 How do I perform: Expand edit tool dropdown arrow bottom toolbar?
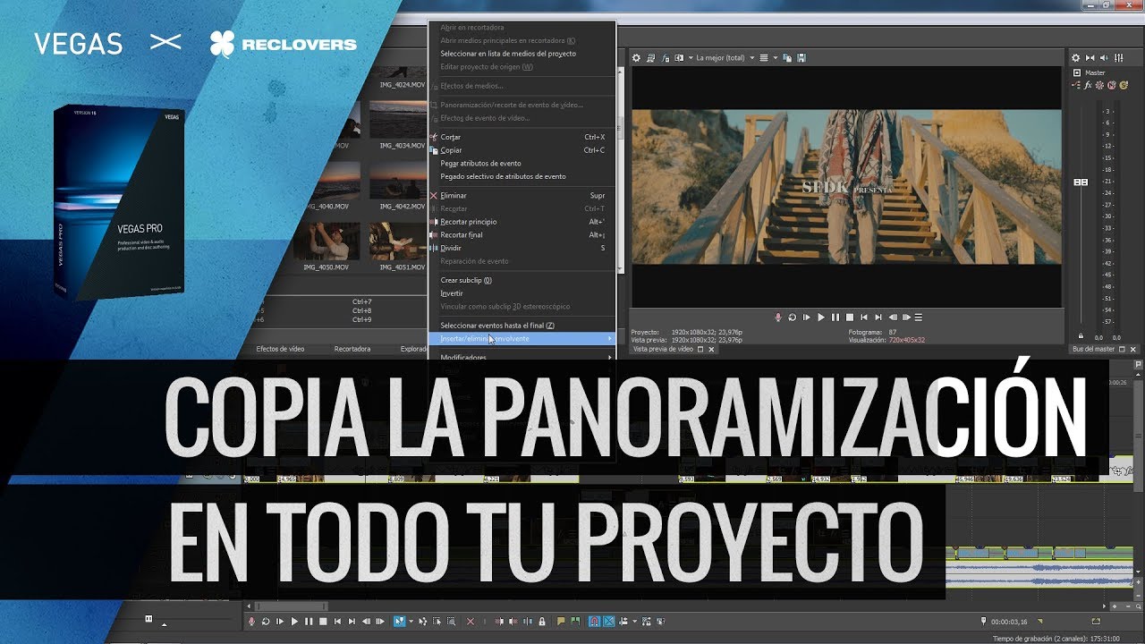point(411,622)
